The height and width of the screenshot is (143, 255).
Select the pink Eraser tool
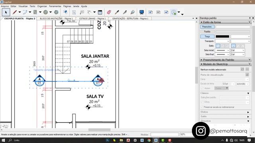tap(109, 12)
